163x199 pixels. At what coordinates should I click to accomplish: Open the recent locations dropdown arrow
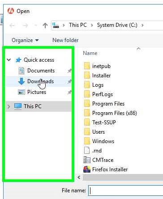click(36, 25)
